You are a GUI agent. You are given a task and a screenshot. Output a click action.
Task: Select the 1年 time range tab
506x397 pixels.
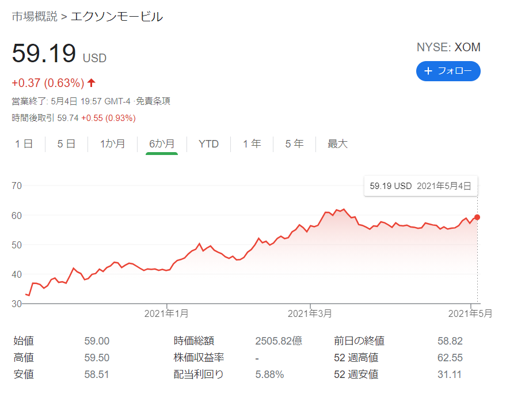click(x=252, y=143)
